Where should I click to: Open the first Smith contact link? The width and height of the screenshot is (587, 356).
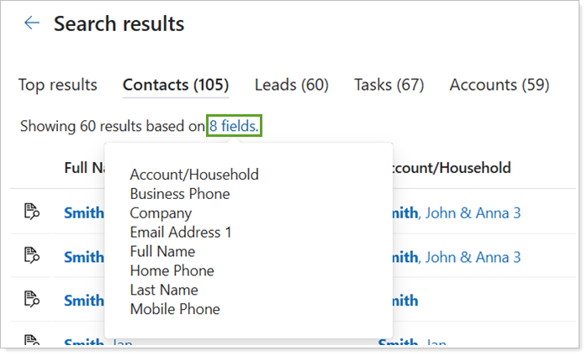[x=84, y=212]
